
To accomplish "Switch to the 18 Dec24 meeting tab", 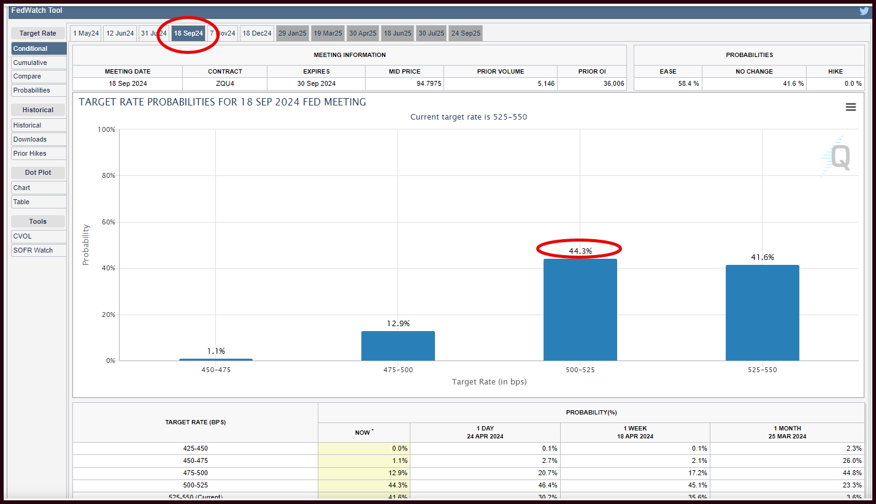I will (x=256, y=34).
